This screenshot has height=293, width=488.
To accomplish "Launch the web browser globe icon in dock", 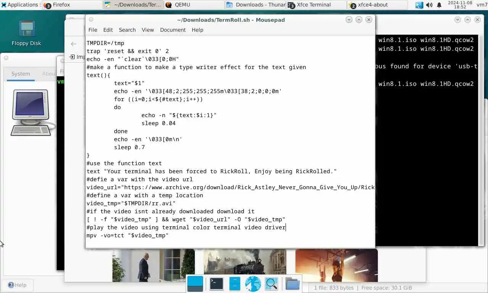I will [x=253, y=284].
